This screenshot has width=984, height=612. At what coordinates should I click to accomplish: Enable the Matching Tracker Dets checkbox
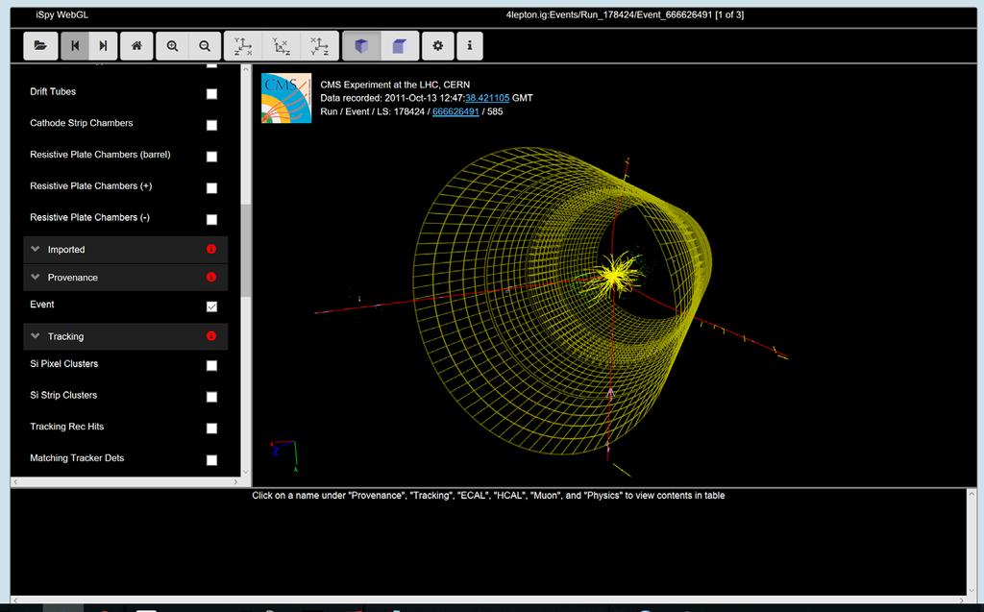point(212,459)
